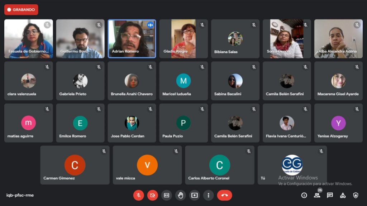The width and height of the screenshot is (367, 206).
Task: Click the red GRABANDO recording indicator
Action: [x=21, y=10]
